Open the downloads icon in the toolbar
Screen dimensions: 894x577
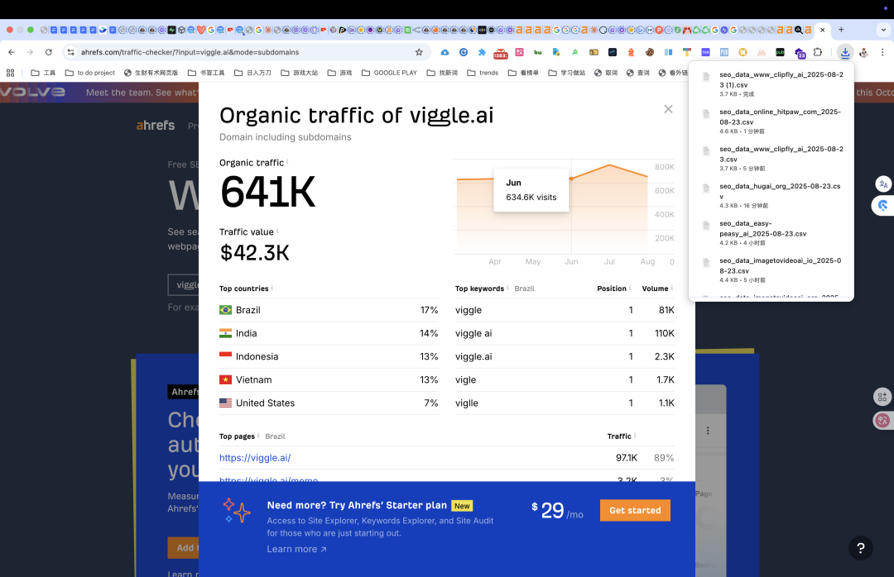pos(845,52)
